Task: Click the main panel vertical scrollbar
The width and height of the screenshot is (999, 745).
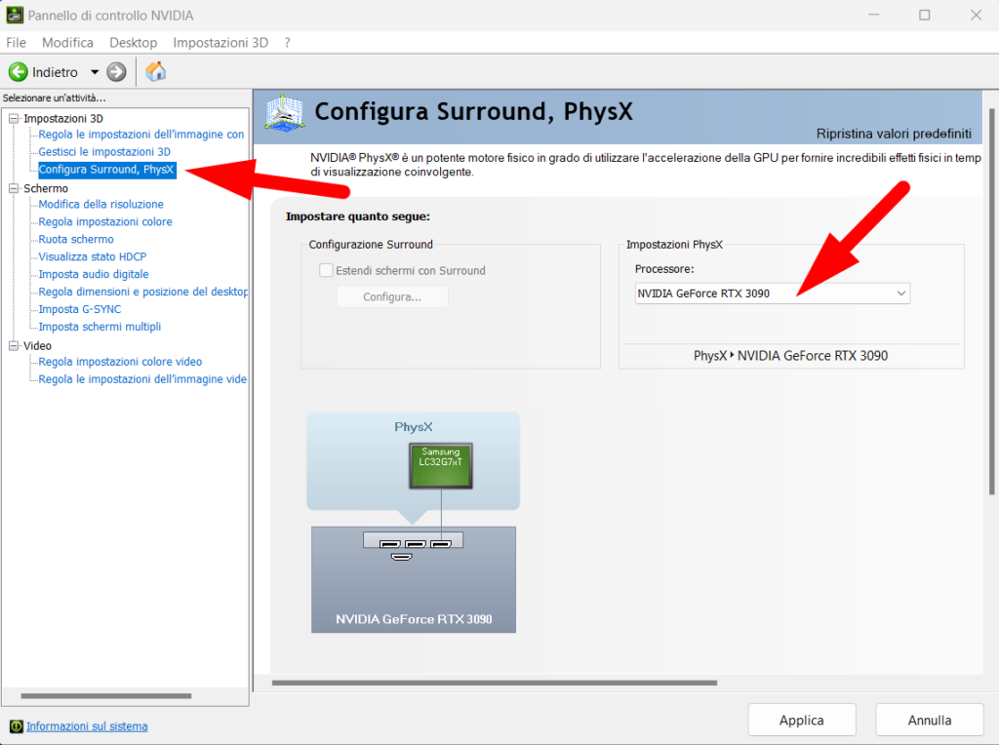Action: click(991, 302)
